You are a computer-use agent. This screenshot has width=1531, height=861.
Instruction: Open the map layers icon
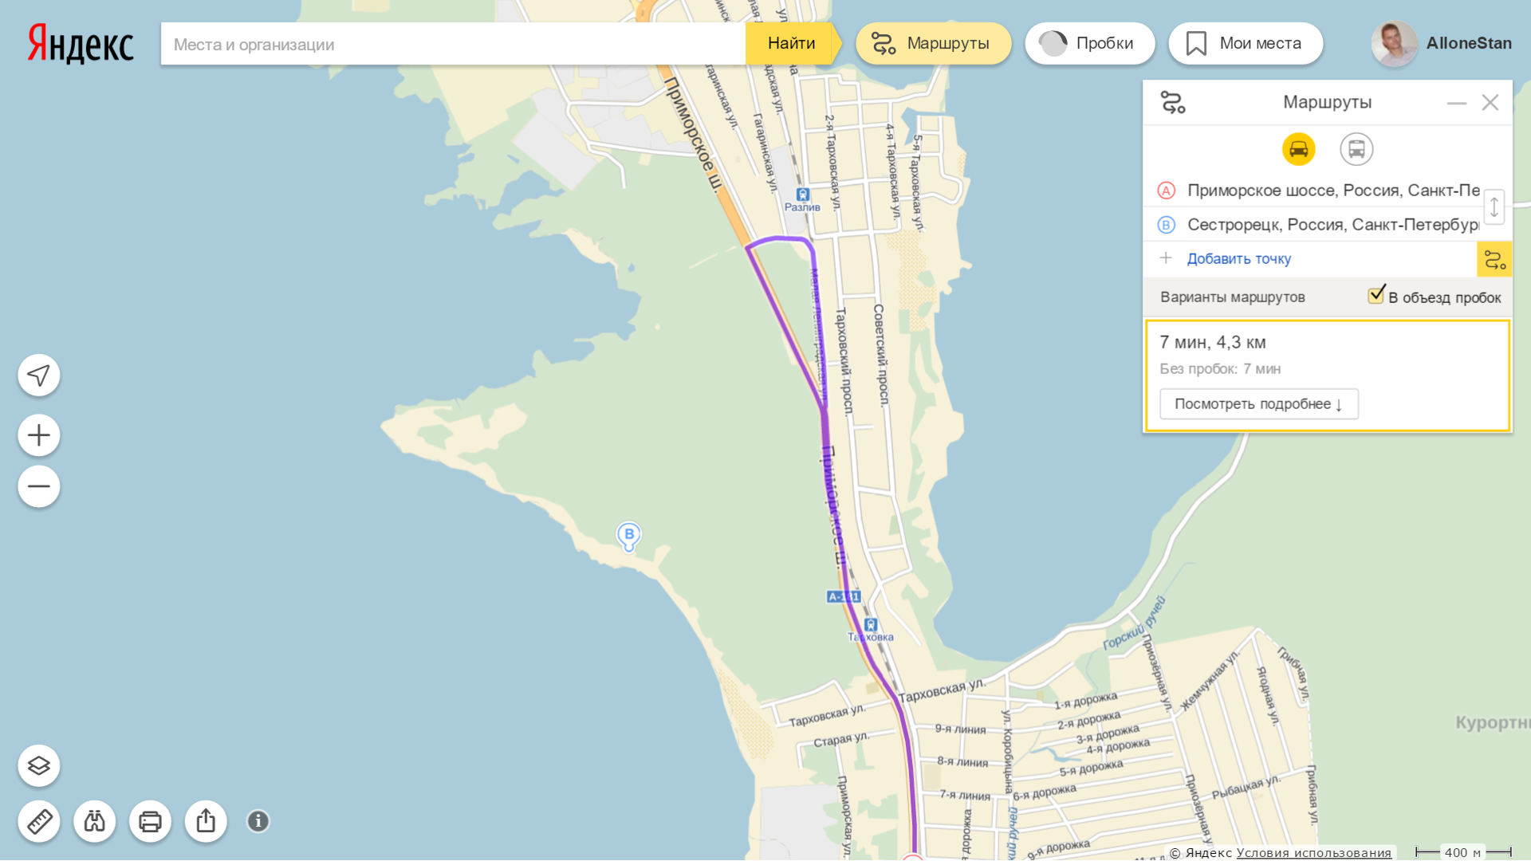pyautogui.click(x=39, y=766)
